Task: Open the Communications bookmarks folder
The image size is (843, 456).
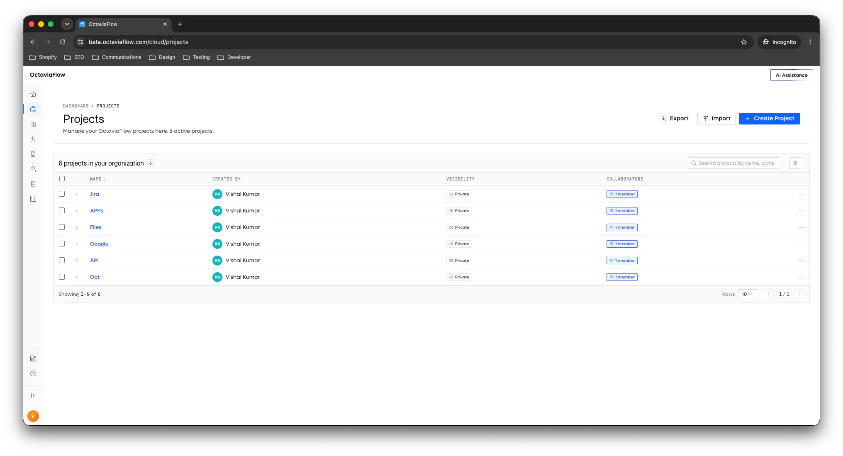Action: click(117, 57)
